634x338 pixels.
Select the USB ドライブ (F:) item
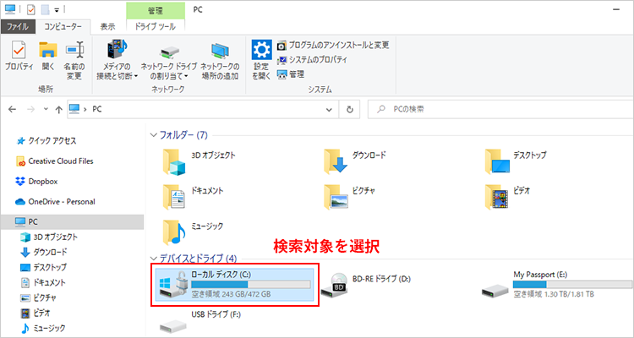pyautogui.click(x=176, y=321)
